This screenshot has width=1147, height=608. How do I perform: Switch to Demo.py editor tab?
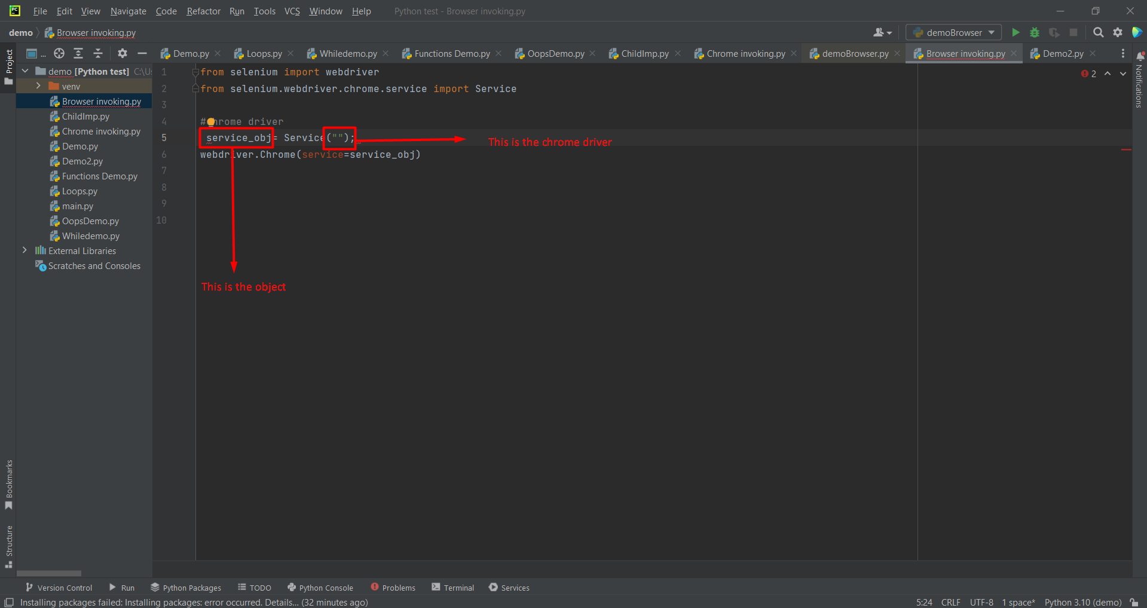click(185, 53)
